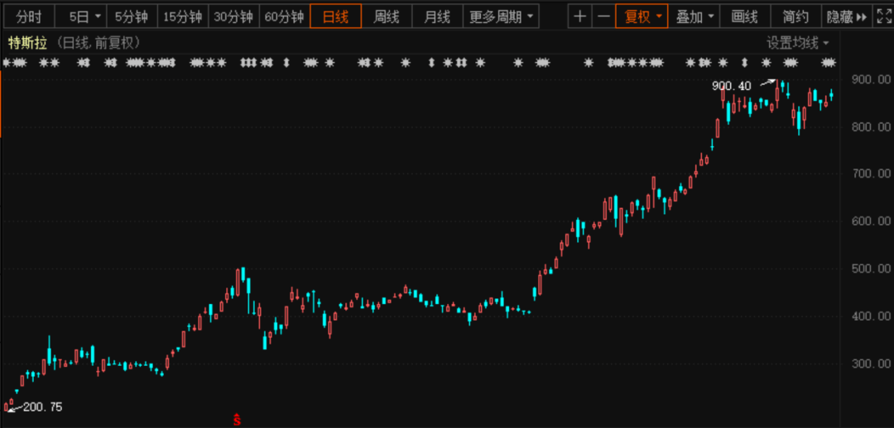Click 隐藏 to hide side panel

pos(845,17)
